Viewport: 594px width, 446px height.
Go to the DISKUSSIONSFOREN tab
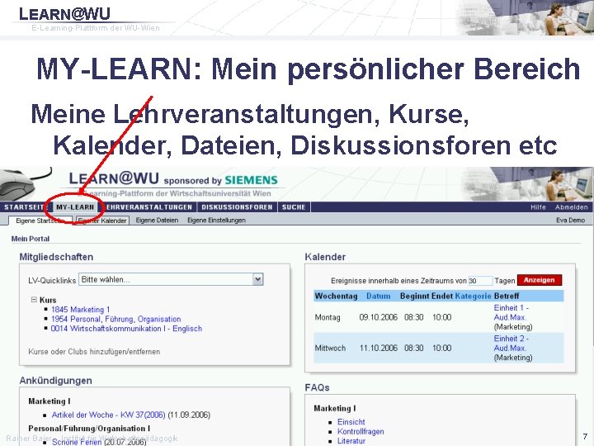[237, 207]
